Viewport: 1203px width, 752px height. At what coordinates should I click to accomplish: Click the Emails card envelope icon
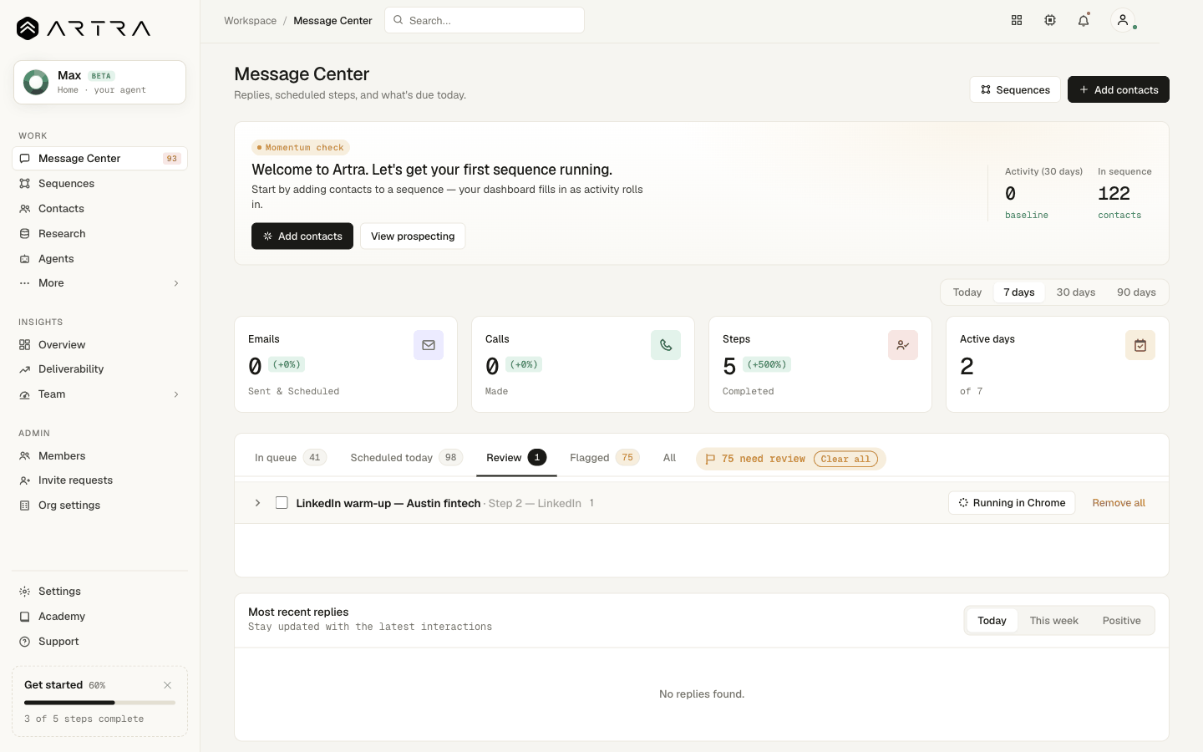pos(429,345)
